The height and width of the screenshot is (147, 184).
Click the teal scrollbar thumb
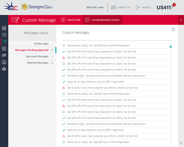click(171, 47)
